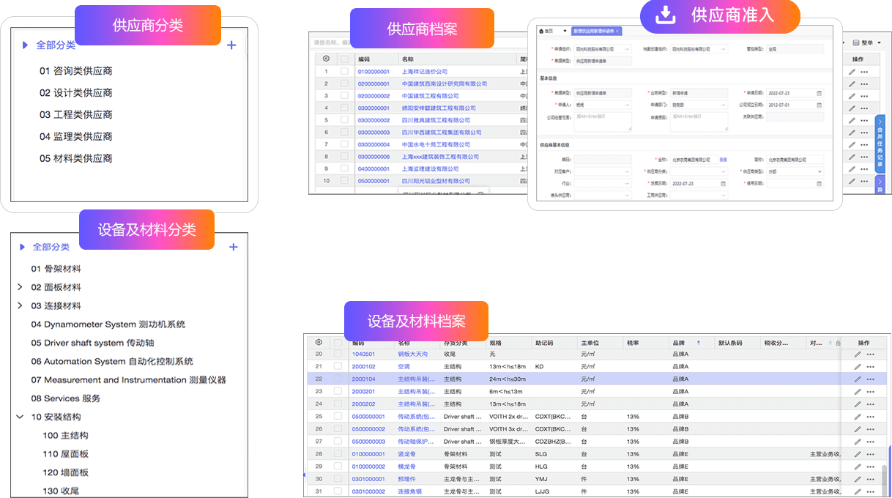Click the plus icon in the equipment and materials category panel
This screenshot has height=498, width=892.
[x=233, y=248]
